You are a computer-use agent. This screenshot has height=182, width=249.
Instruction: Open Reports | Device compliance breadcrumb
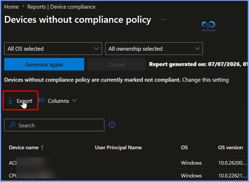pos(61,7)
